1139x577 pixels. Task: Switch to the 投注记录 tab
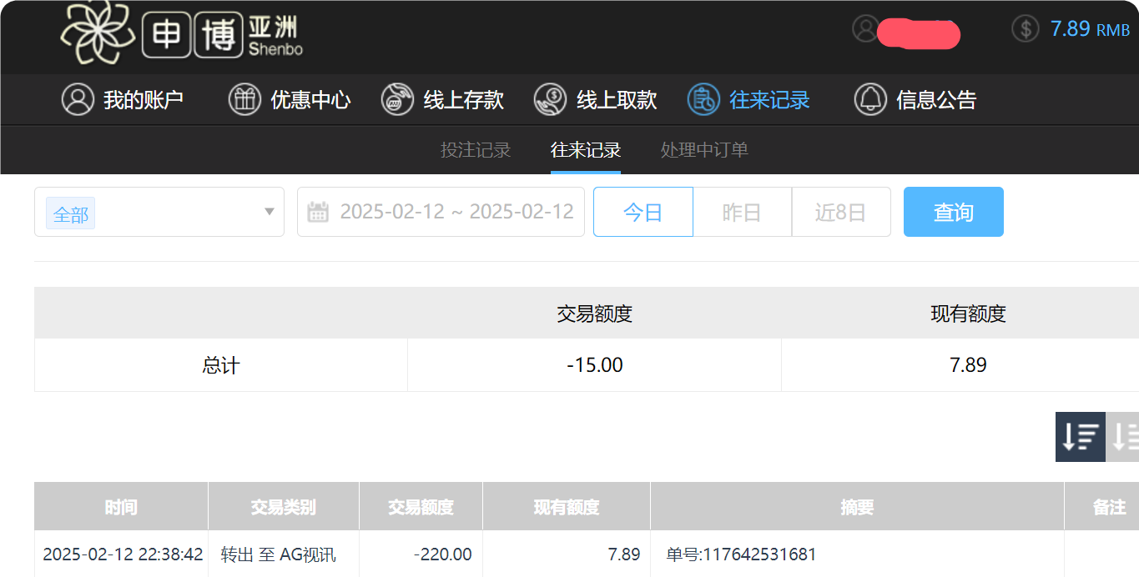(476, 150)
